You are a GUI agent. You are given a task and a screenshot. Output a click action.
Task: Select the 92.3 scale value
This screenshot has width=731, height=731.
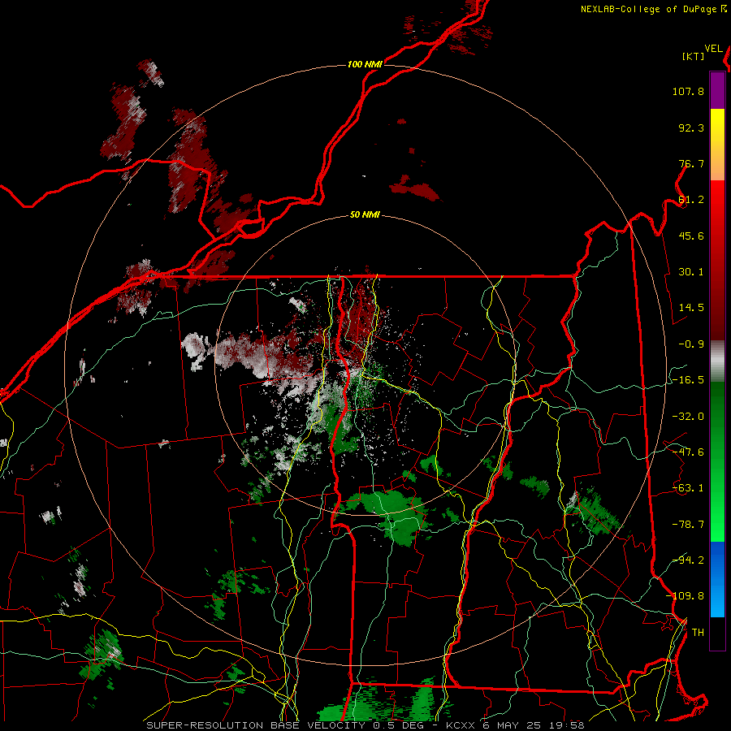(x=691, y=128)
